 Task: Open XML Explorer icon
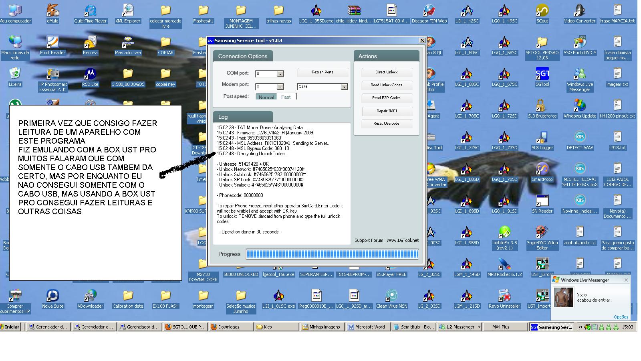click(x=128, y=14)
